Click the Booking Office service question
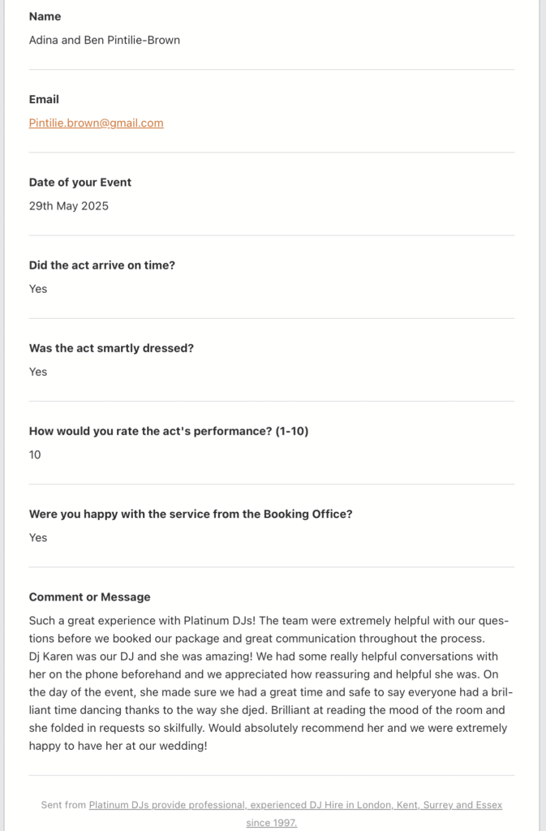546x831 pixels. click(191, 514)
